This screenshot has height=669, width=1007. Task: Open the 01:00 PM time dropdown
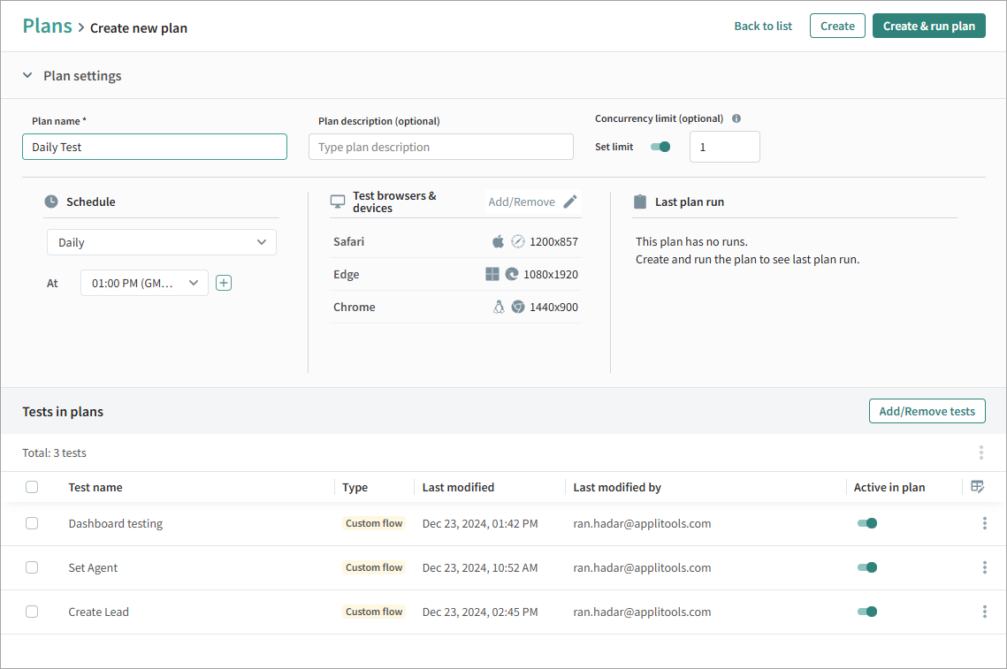[x=145, y=283]
